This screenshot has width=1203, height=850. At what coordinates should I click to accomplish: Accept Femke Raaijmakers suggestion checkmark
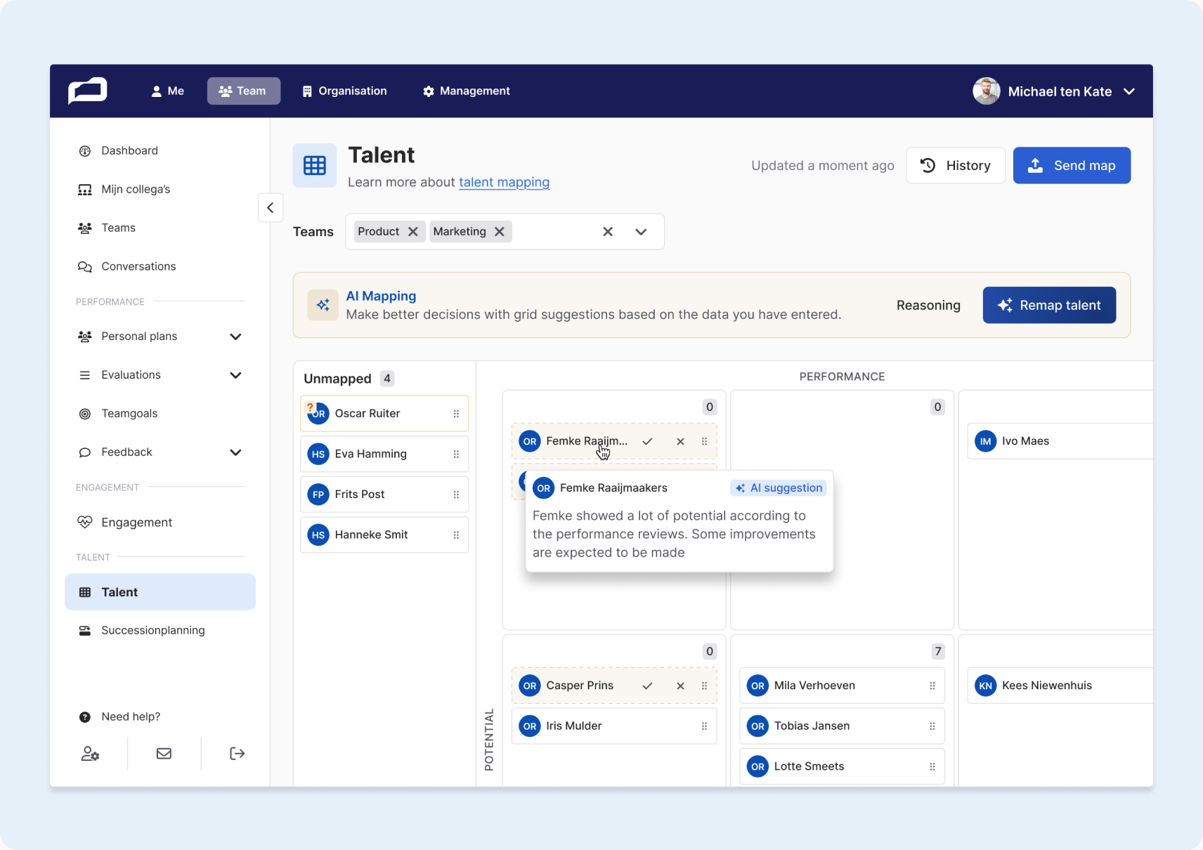[648, 441]
